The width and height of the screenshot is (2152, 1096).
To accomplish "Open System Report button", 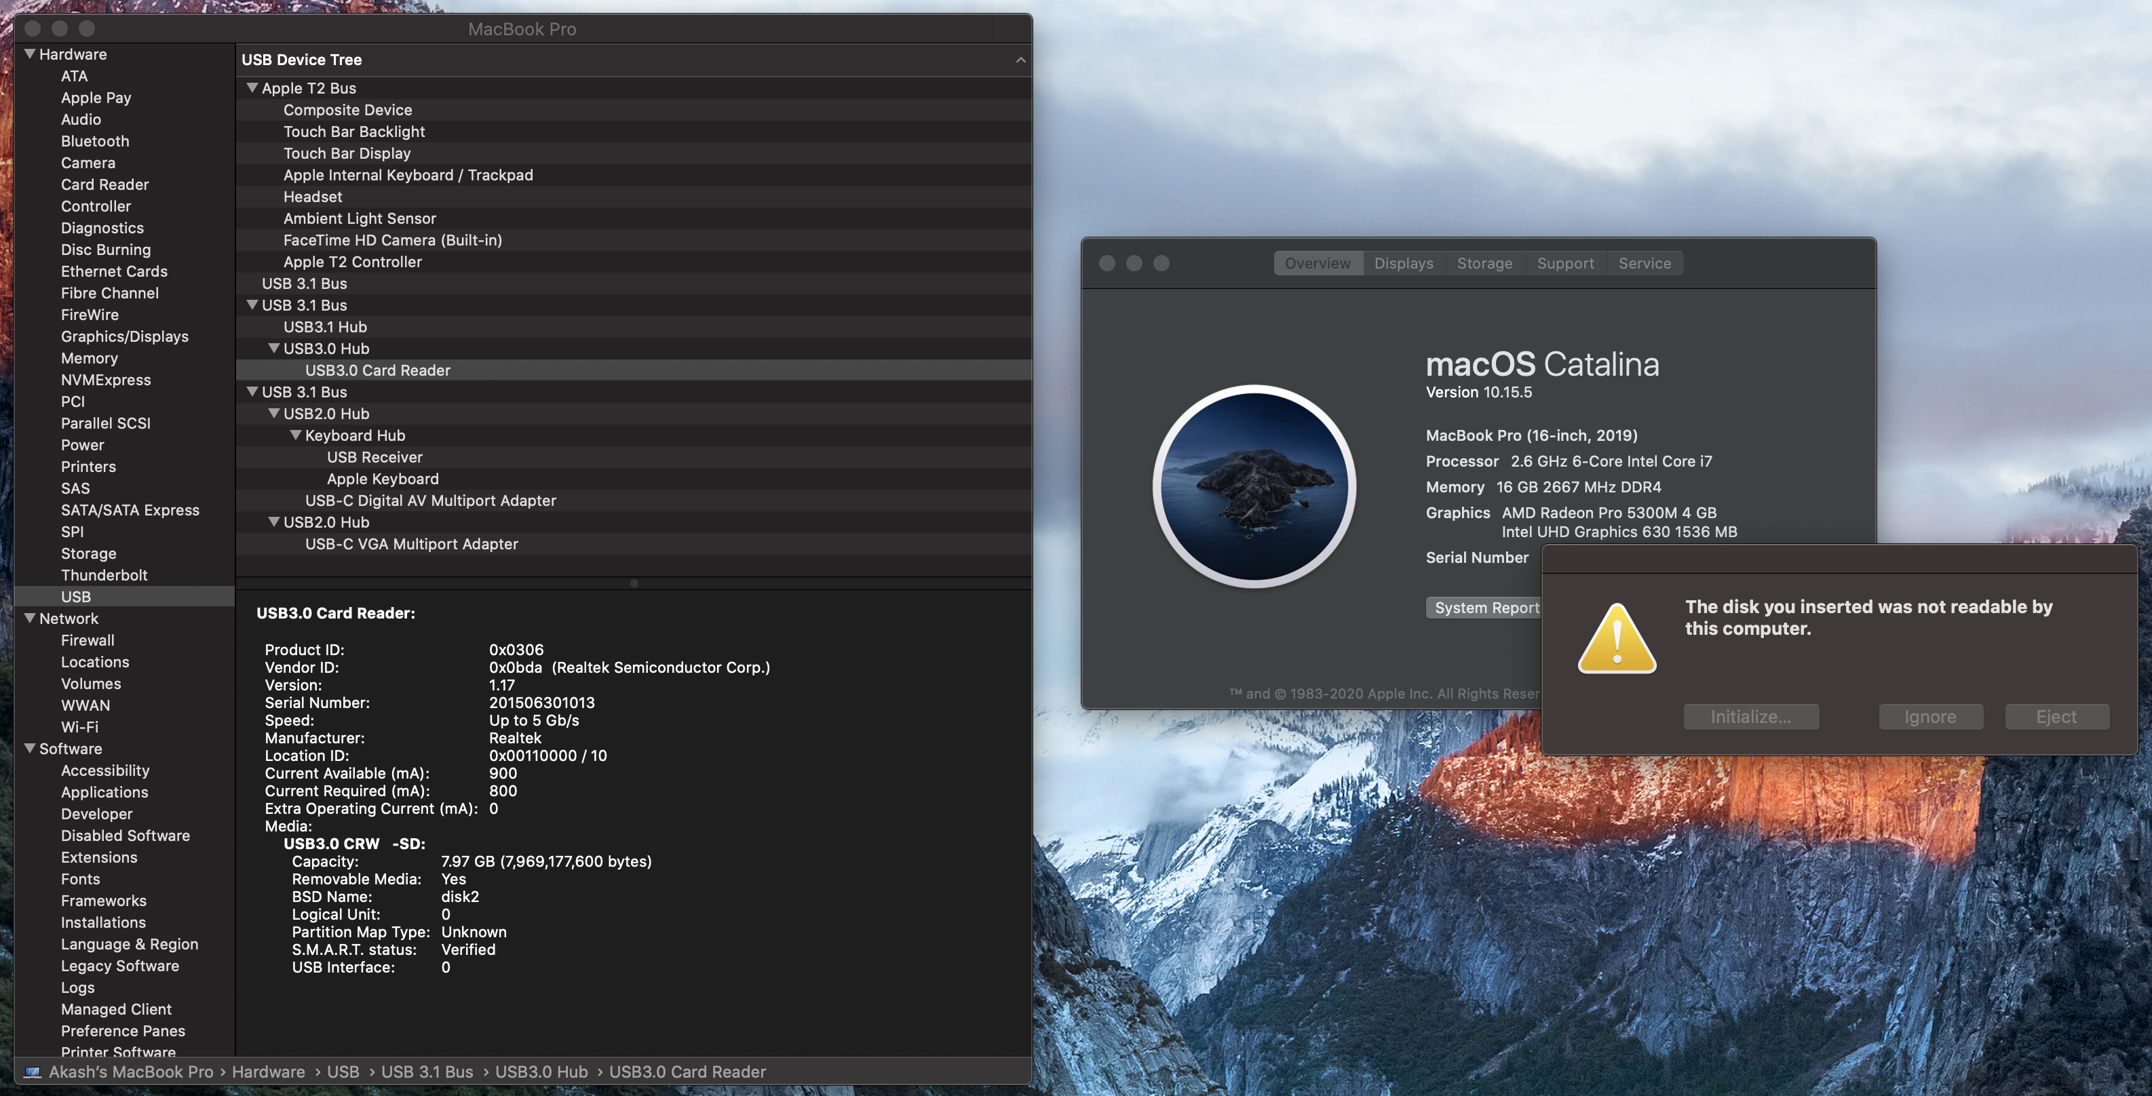I will pos(1484,607).
